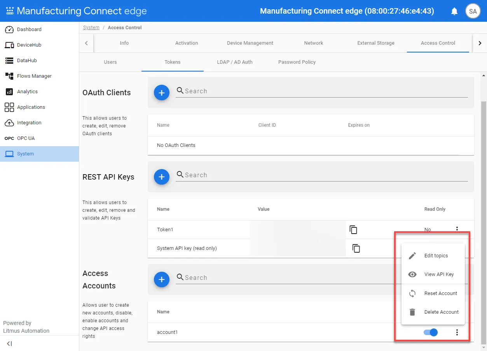This screenshot has height=351, width=487.
Task: Go to the Password Policy tab
Action: pyautogui.click(x=297, y=62)
